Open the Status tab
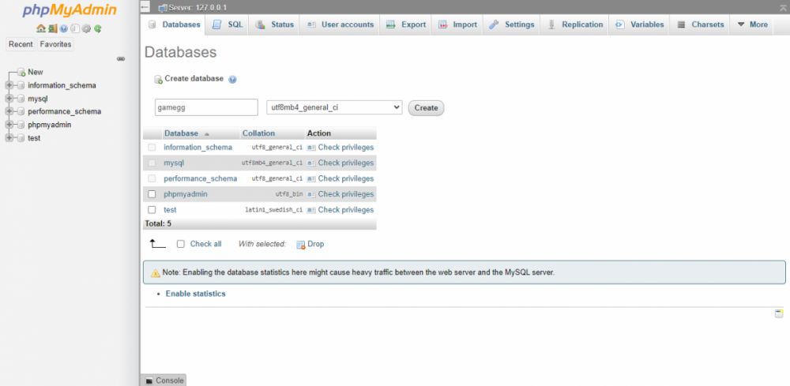Screen dimensions: 790x386 click(275, 24)
